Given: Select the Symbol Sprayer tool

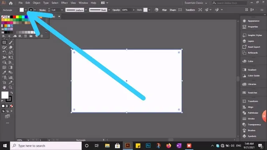Looking at the screenshot, I should click(x=4, y=77).
